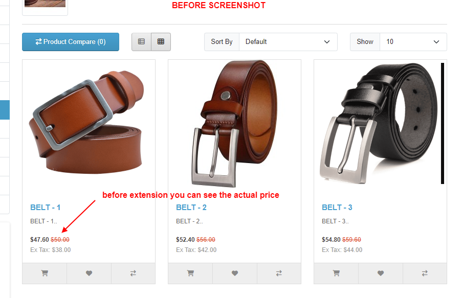
Task: Add BELT - 2 to cart
Action: [190, 273]
